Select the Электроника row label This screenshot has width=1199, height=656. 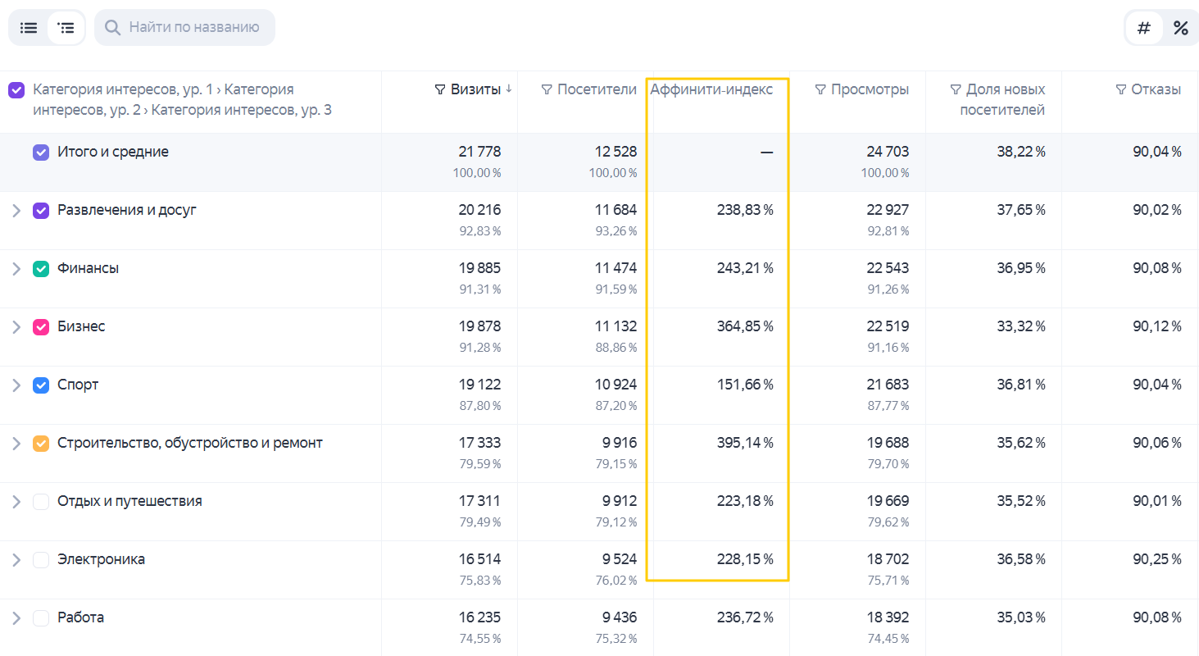[x=101, y=559]
